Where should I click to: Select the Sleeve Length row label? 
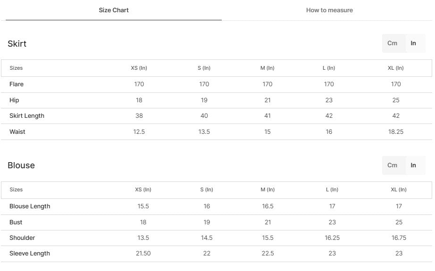pyautogui.click(x=30, y=254)
